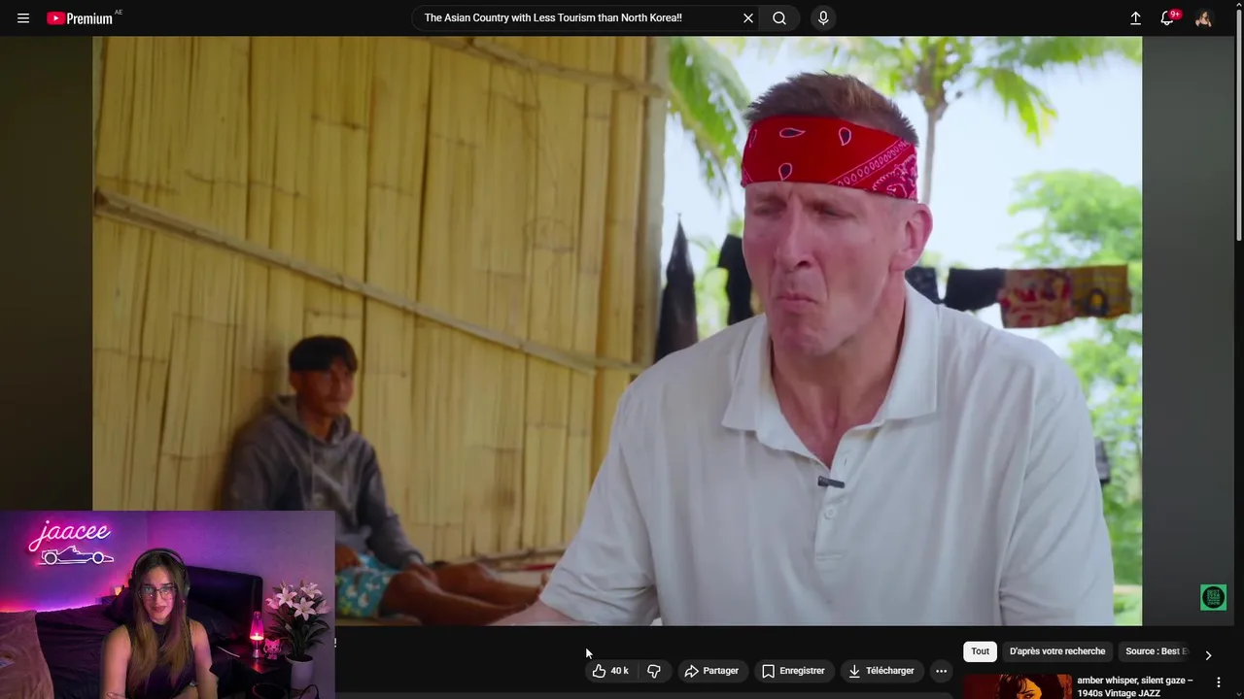Open the notifications bell
This screenshot has height=699, width=1244.
pyautogui.click(x=1167, y=17)
